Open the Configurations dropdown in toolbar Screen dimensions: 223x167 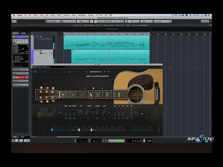tap(53, 21)
